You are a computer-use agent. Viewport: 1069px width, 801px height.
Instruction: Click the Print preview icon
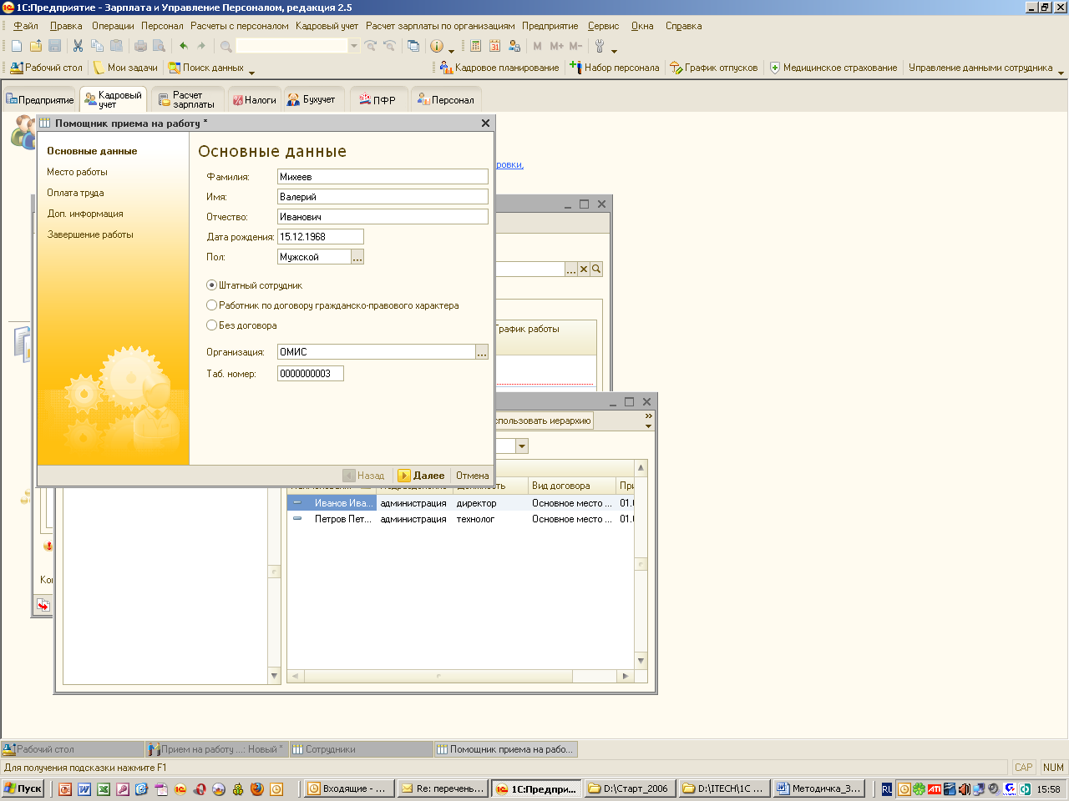point(159,46)
